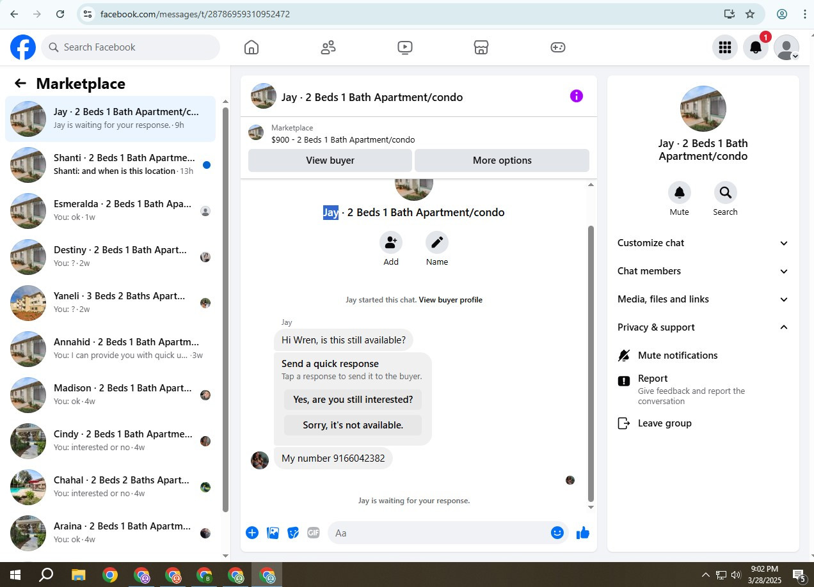Edit the chat name with pencil icon
Image resolution: width=814 pixels, height=587 pixels.
437,242
